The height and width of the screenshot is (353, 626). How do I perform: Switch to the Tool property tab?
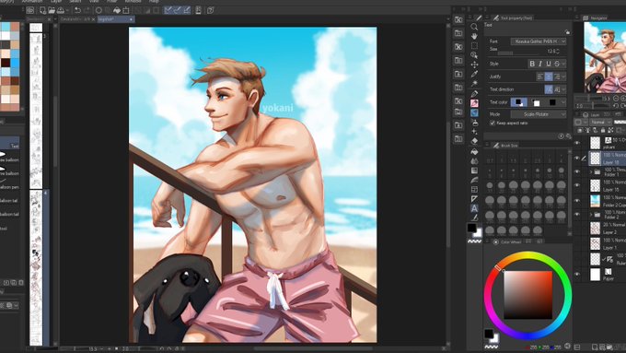513,18
